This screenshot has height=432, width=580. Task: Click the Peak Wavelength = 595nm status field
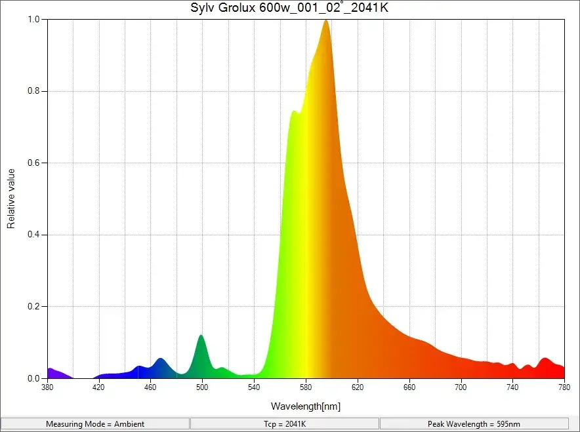(474, 424)
